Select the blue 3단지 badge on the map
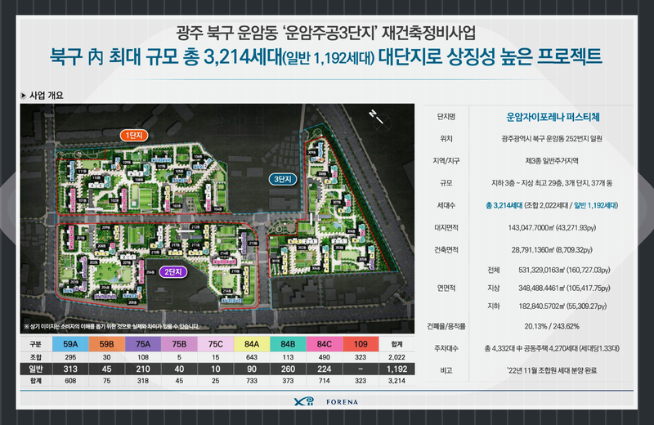The height and width of the screenshot is (425, 654). click(x=283, y=179)
